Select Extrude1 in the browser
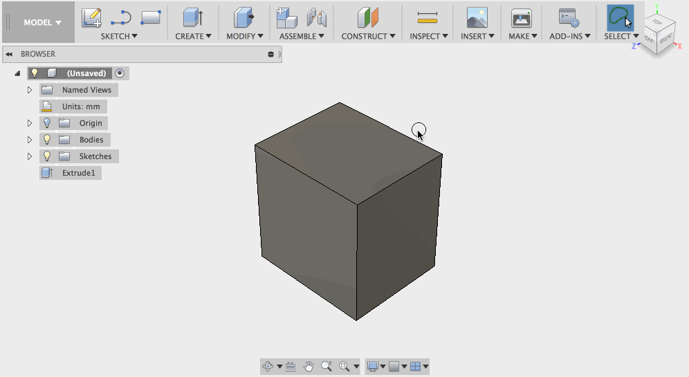Image resolution: width=689 pixels, height=377 pixels. tap(77, 173)
